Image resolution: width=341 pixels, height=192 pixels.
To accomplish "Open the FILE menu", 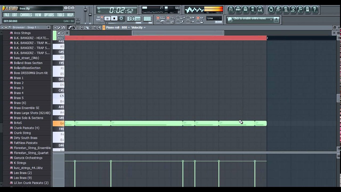I will (x=7, y=15).
